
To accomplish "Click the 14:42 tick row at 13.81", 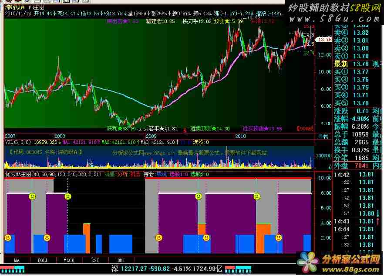I will pos(354,175).
